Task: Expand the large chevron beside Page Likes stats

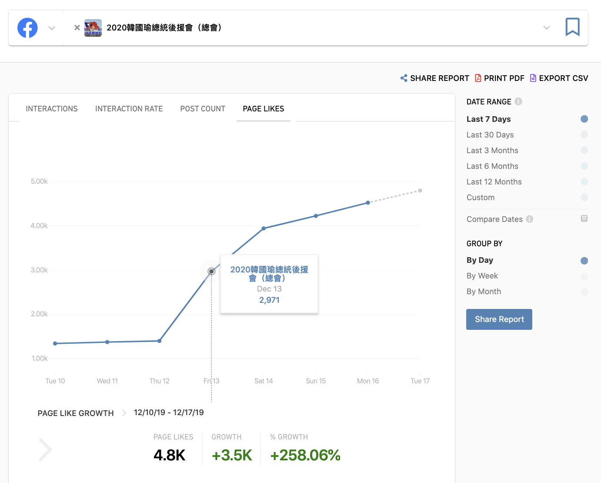Action: click(45, 449)
